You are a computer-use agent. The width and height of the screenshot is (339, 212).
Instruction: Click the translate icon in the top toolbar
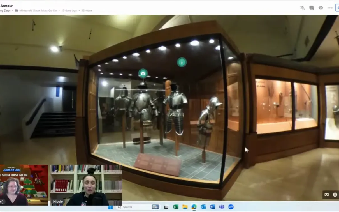pos(302,8)
